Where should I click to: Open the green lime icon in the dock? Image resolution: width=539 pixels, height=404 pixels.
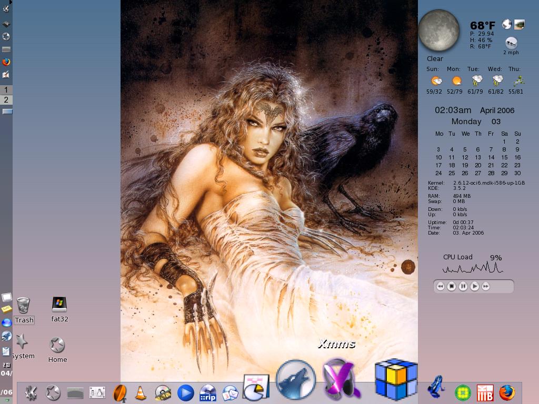click(x=463, y=393)
